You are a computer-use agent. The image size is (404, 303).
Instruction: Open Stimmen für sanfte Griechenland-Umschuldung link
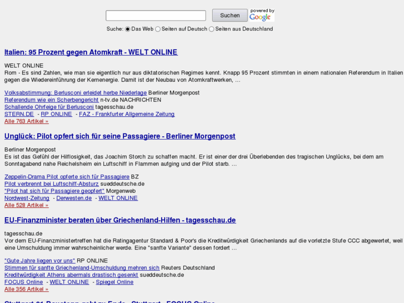(x=82, y=268)
